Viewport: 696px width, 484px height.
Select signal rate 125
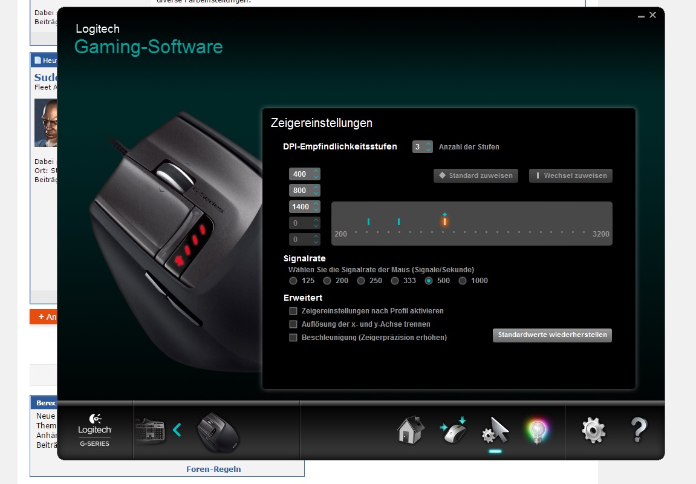click(x=293, y=281)
